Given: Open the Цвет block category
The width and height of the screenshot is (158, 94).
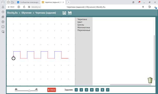Looking at the screenshot, I should [x=80, y=22].
